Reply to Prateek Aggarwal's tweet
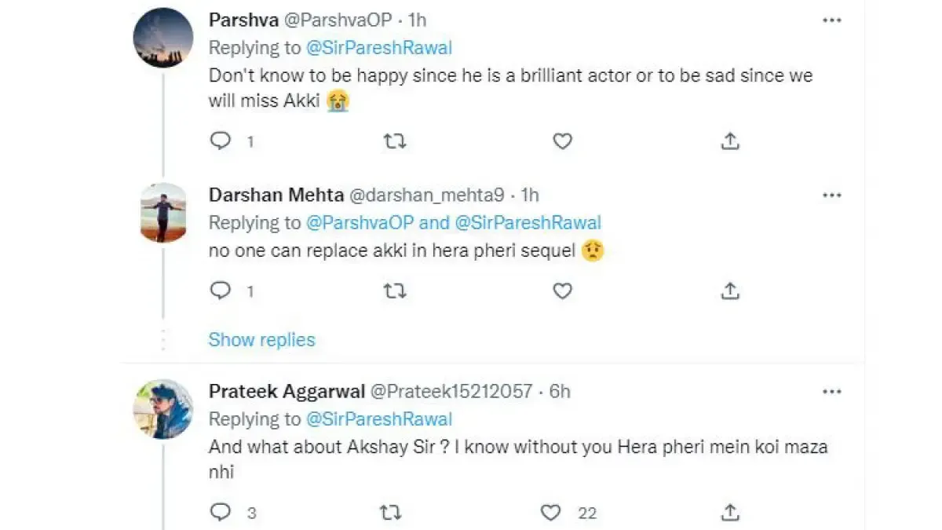Image resolution: width=942 pixels, height=530 pixels. pos(221,513)
